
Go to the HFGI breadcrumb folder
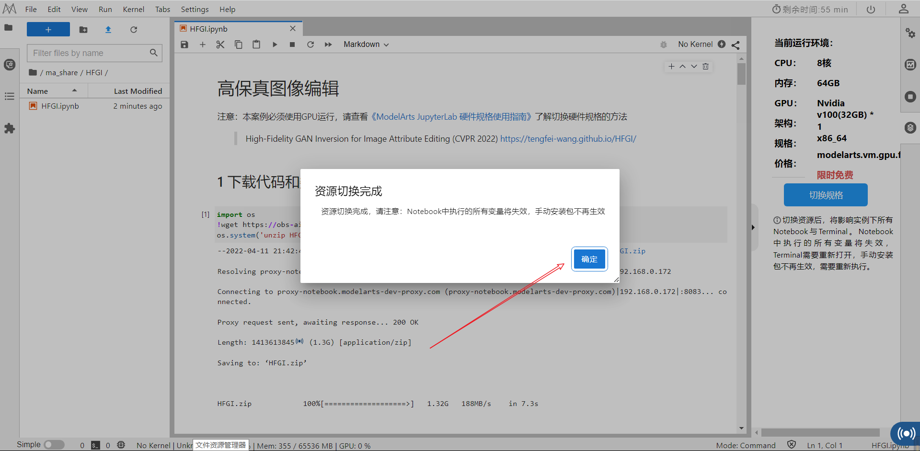(94, 72)
